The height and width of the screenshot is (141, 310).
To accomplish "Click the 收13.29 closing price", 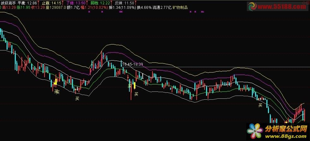I will click(x=38, y=8).
